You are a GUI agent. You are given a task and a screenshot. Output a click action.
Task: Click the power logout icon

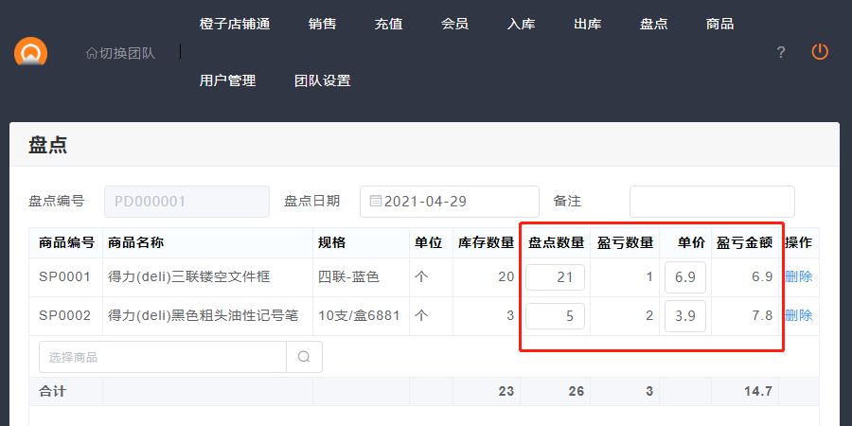(820, 52)
